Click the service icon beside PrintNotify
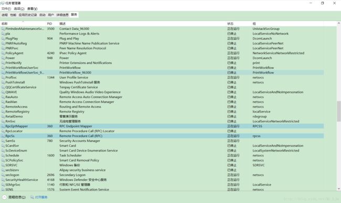Image resolution: width=341 pixels, height=203 pixels. click(3, 63)
